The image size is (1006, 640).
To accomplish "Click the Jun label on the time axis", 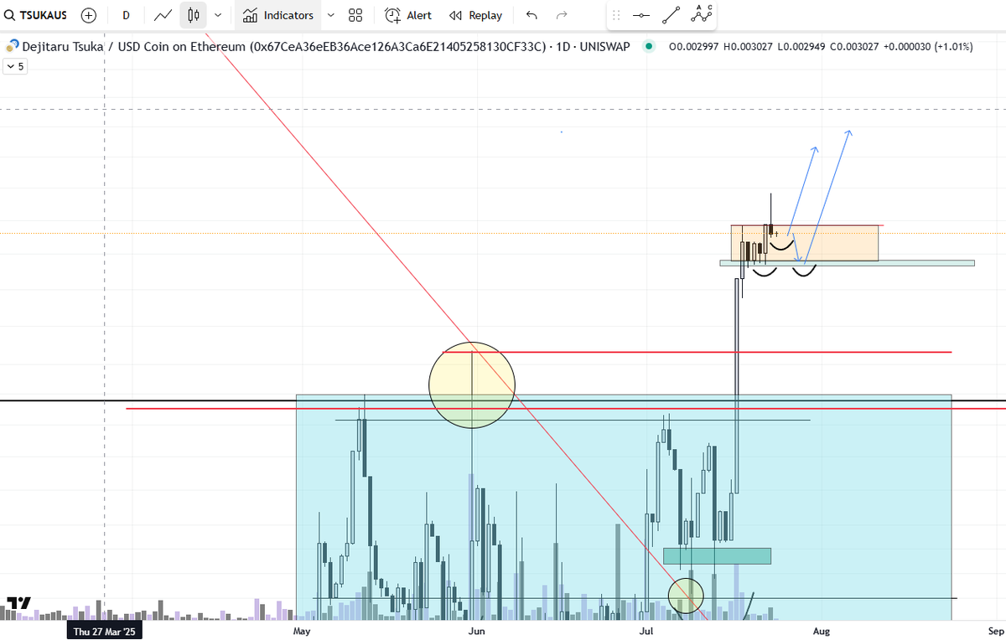I will point(476,630).
